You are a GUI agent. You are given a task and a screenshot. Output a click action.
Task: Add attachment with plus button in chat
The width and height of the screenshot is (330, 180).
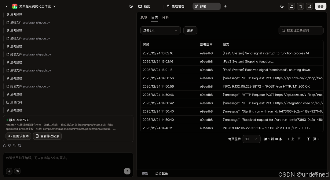point(9,171)
